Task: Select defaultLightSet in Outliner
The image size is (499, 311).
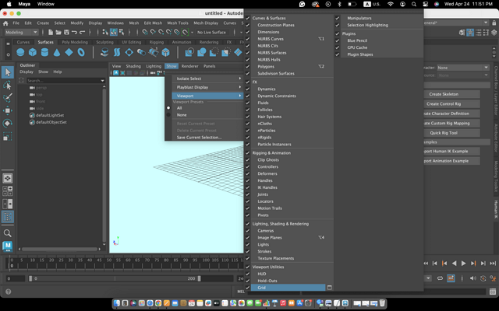Action: pos(50,115)
